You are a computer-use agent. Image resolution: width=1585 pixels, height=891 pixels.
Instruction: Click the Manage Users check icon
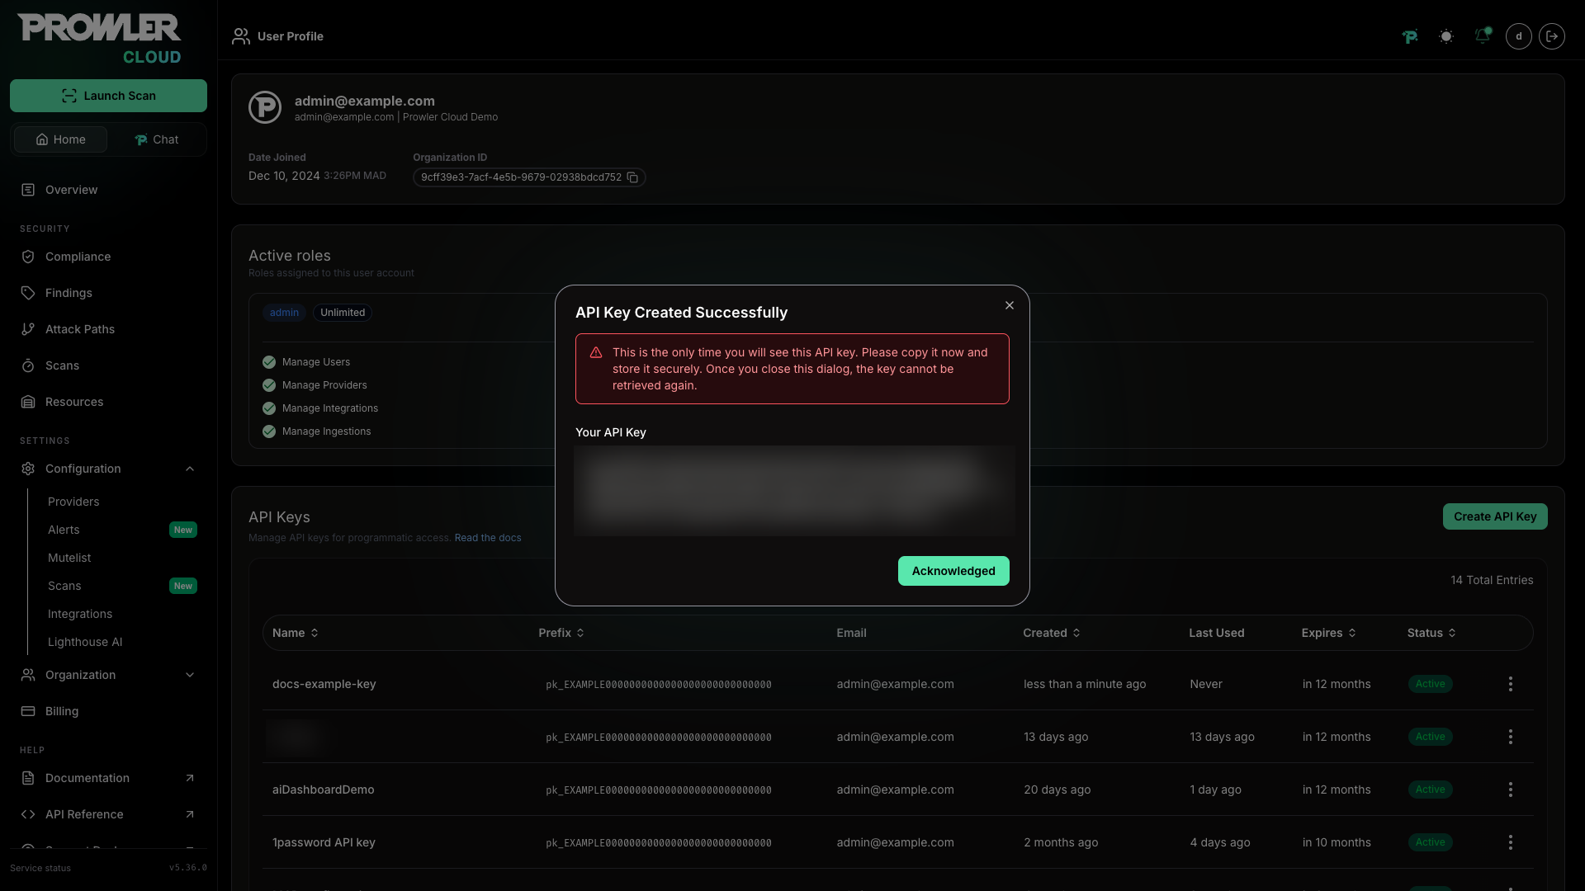coord(269,362)
